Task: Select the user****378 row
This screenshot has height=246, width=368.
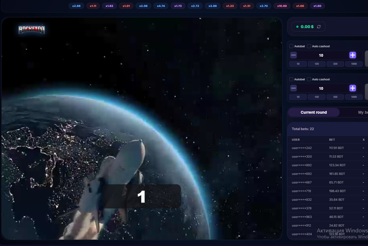Action: point(328,208)
